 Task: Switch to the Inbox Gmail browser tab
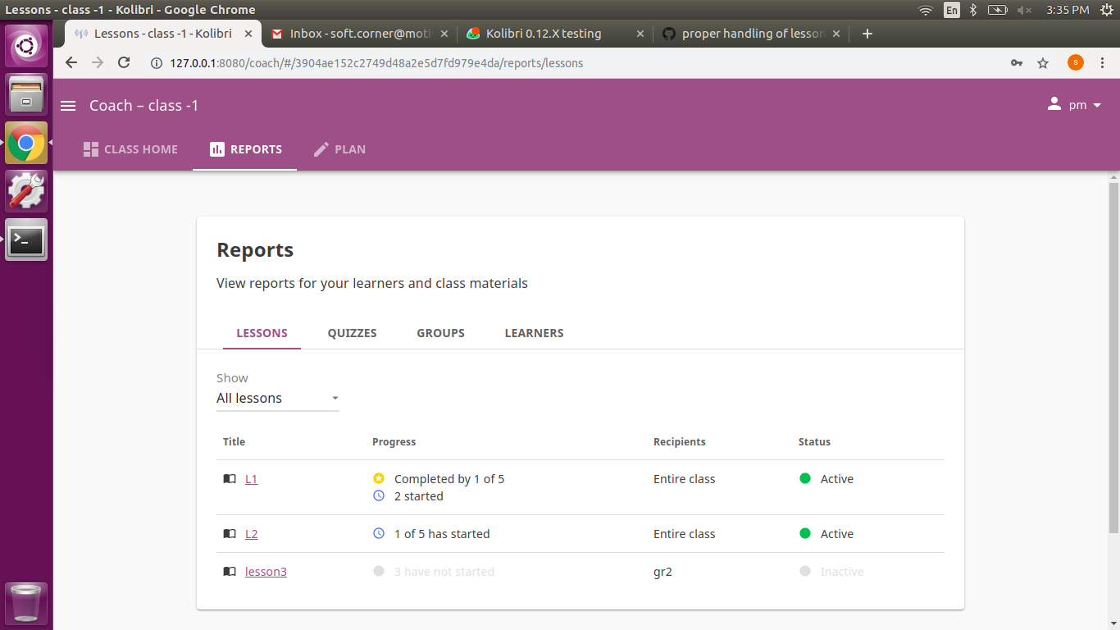(361, 34)
